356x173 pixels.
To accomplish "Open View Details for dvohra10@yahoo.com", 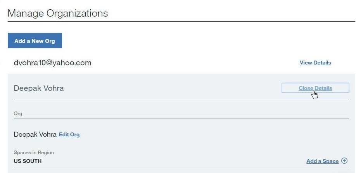I will [x=315, y=63].
